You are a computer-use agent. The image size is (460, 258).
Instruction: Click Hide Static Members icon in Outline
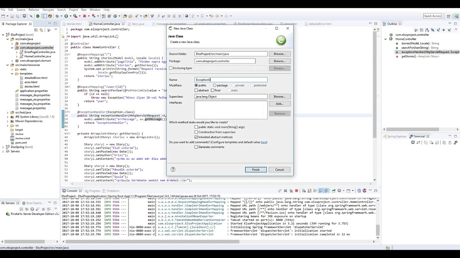(x=438, y=30)
